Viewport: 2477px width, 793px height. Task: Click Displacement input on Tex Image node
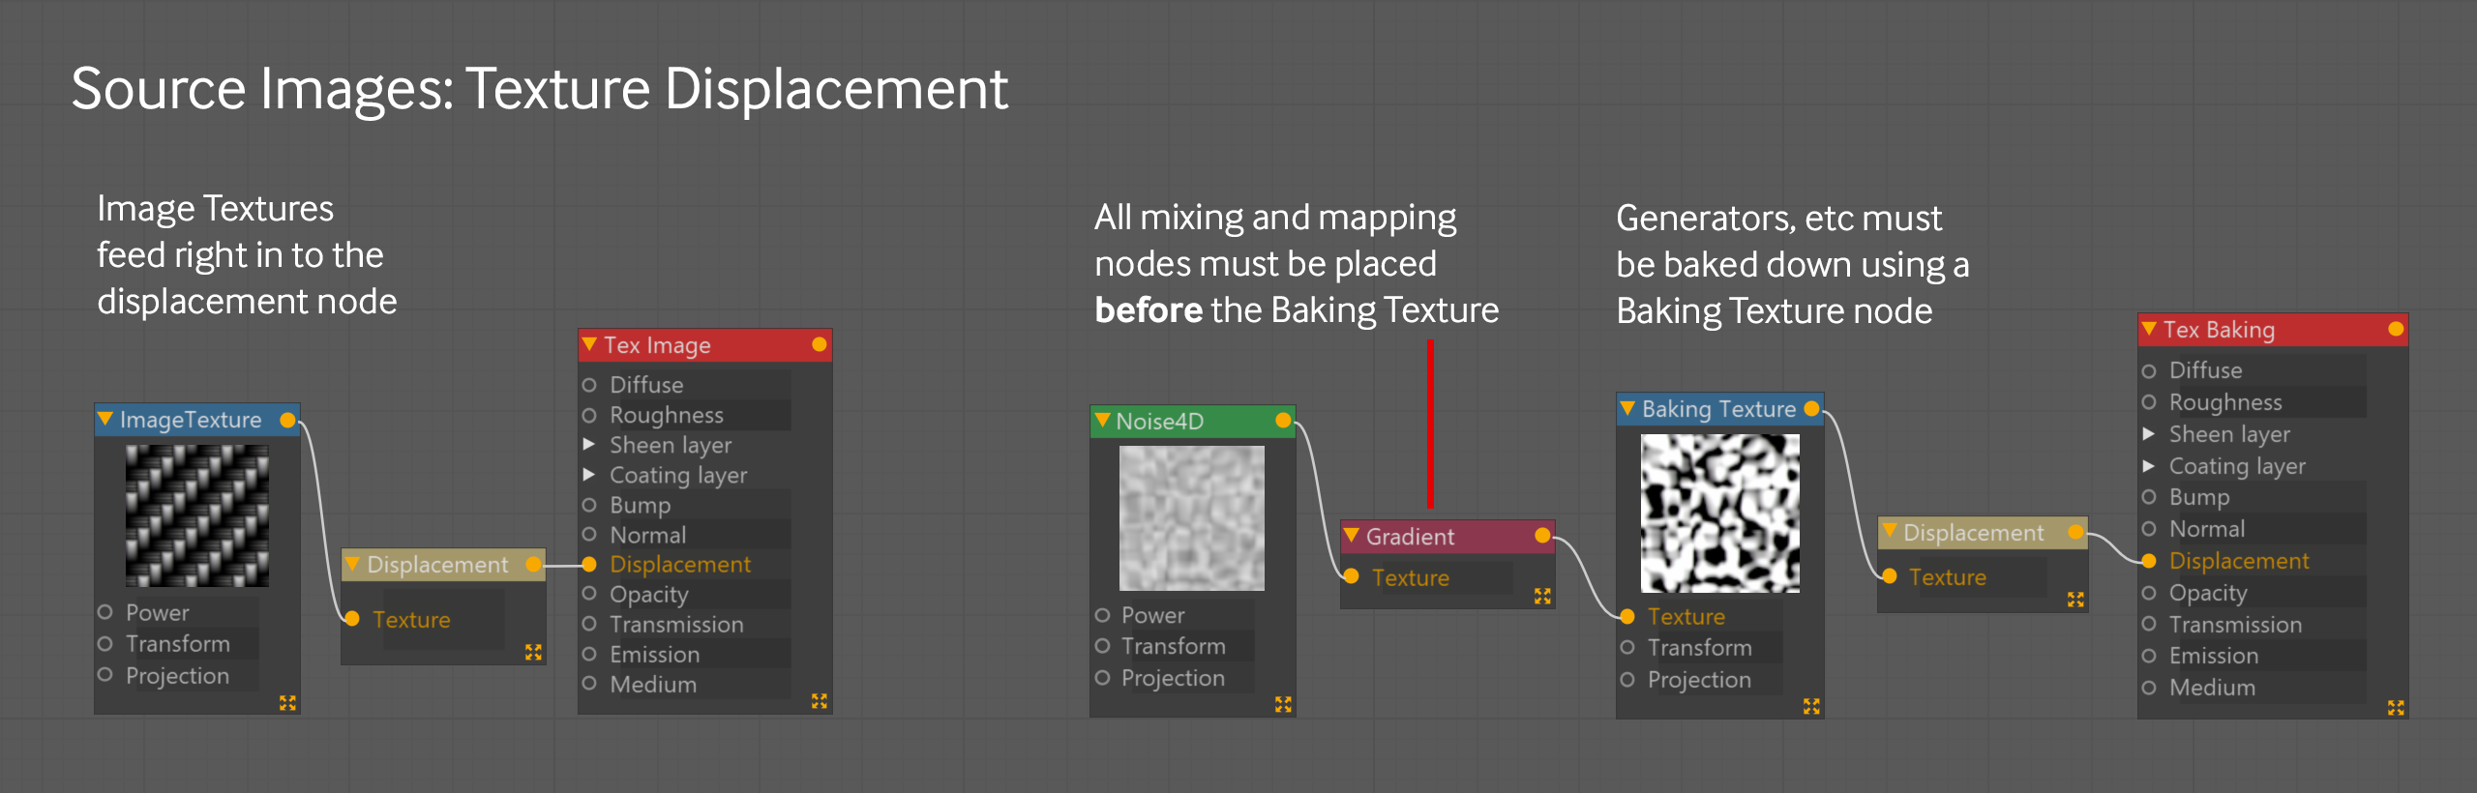(589, 565)
